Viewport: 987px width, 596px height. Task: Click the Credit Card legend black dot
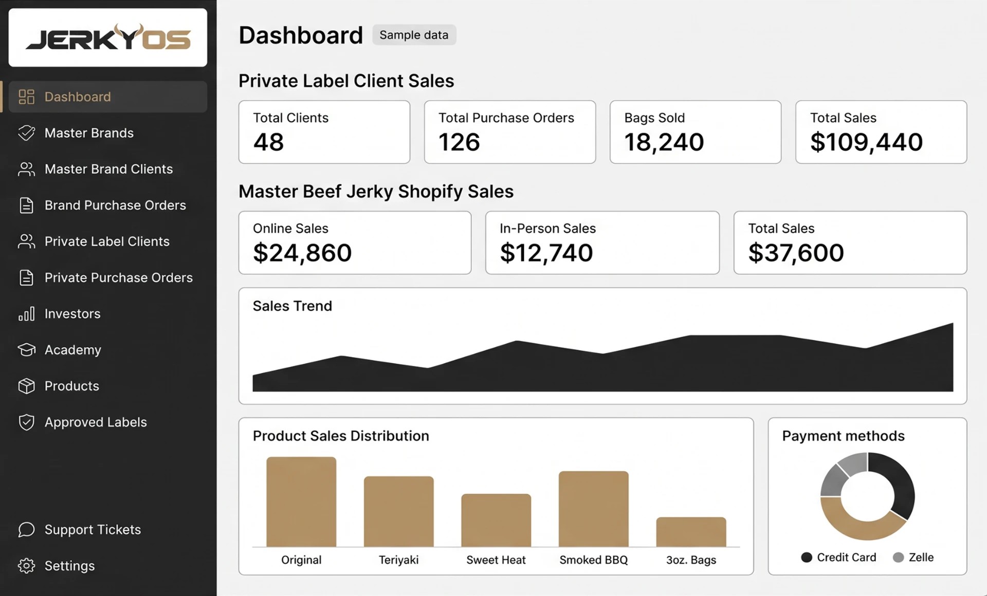[x=807, y=557]
